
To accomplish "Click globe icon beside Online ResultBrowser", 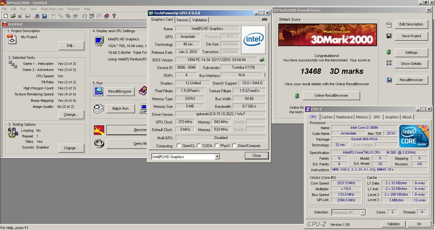I will [297, 95].
